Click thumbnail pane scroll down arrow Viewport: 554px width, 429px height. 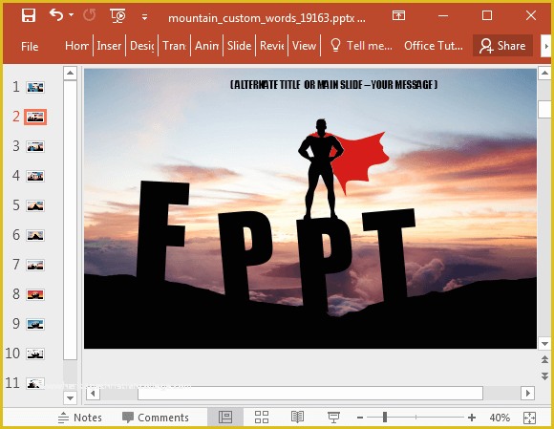(x=71, y=397)
